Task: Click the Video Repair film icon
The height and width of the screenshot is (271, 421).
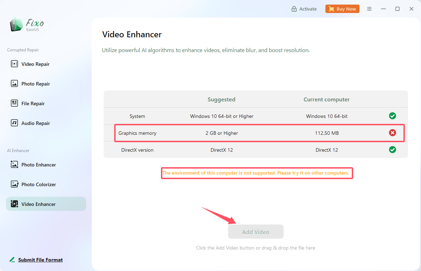Action: pyautogui.click(x=14, y=64)
